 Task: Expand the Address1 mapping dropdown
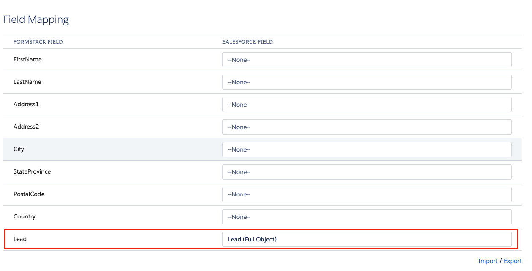pyautogui.click(x=367, y=105)
